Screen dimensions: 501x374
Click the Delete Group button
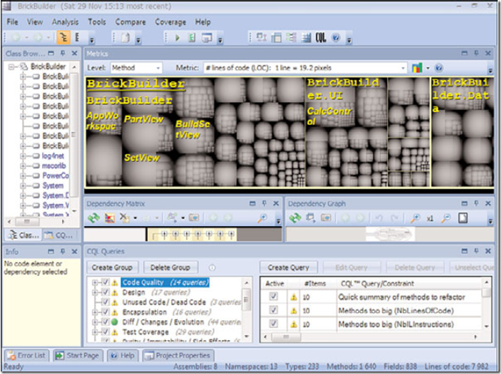[x=170, y=267]
